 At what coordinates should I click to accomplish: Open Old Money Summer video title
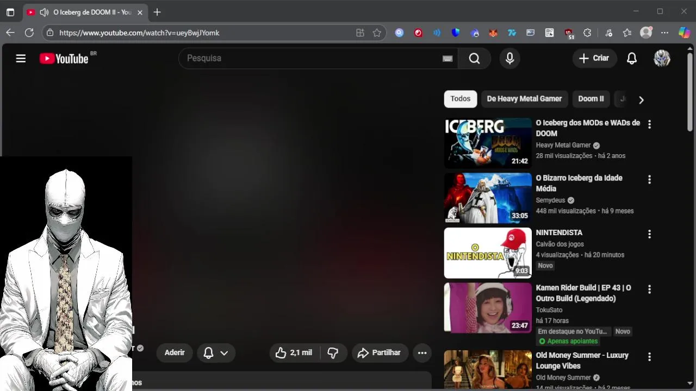[x=582, y=361]
